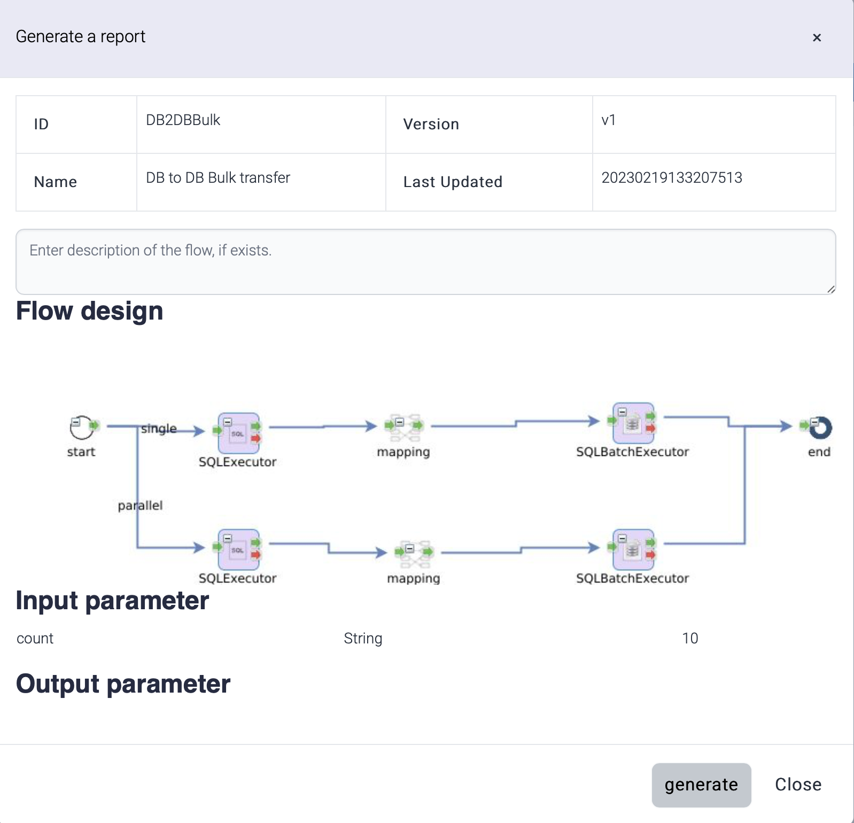Select the lower mapping node

tap(414, 554)
